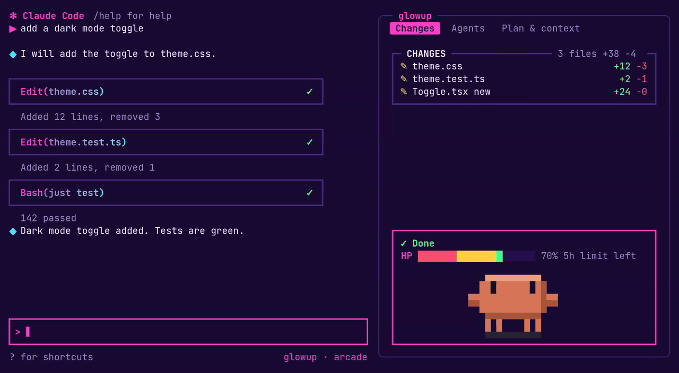This screenshot has height=373, width=679.
Task: Click the checkmark beside Done status
Action: click(404, 244)
